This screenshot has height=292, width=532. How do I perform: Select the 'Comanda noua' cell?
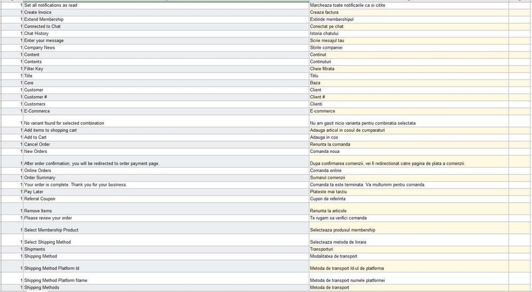409,152
